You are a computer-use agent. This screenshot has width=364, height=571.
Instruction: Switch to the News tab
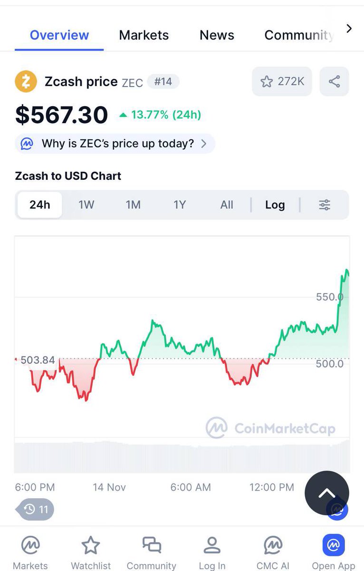217,35
